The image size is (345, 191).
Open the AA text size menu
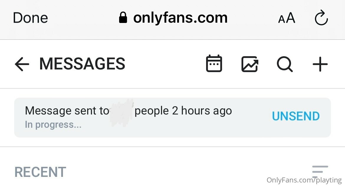tap(287, 19)
